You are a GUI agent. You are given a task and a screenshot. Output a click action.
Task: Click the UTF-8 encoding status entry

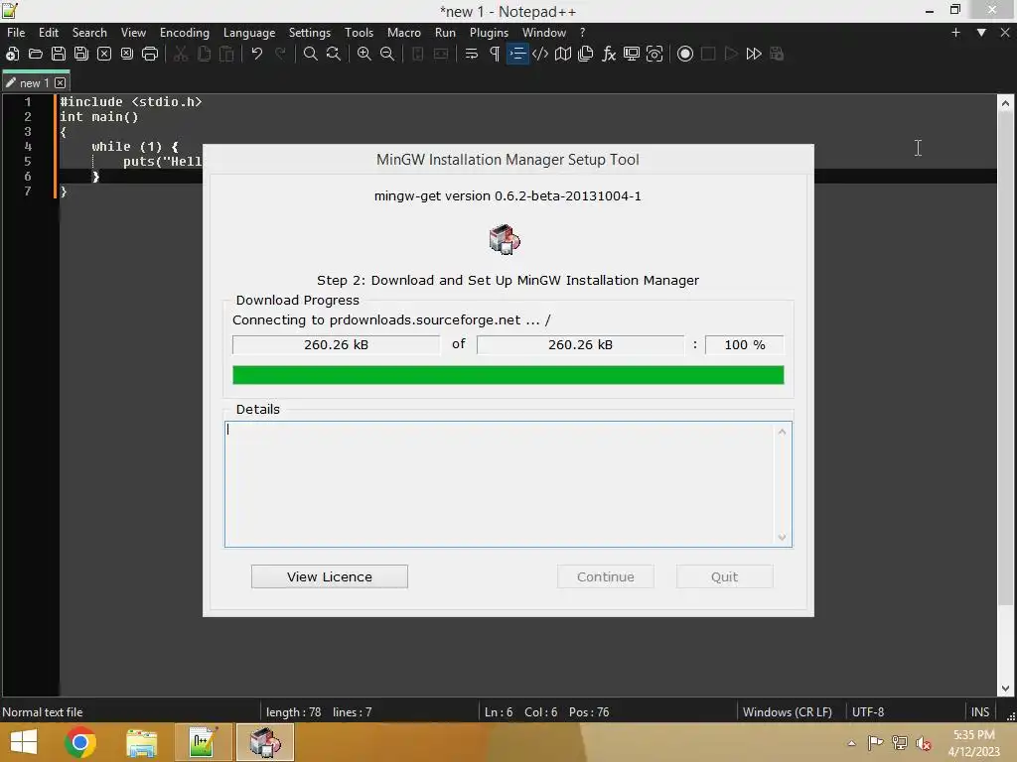click(868, 712)
